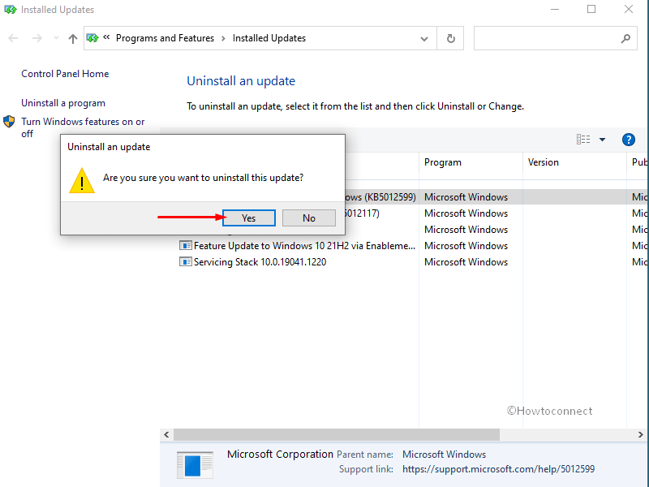Viewport: 649px width, 487px height.
Task: Click the shield icon beside Windows features
Action: click(9, 122)
